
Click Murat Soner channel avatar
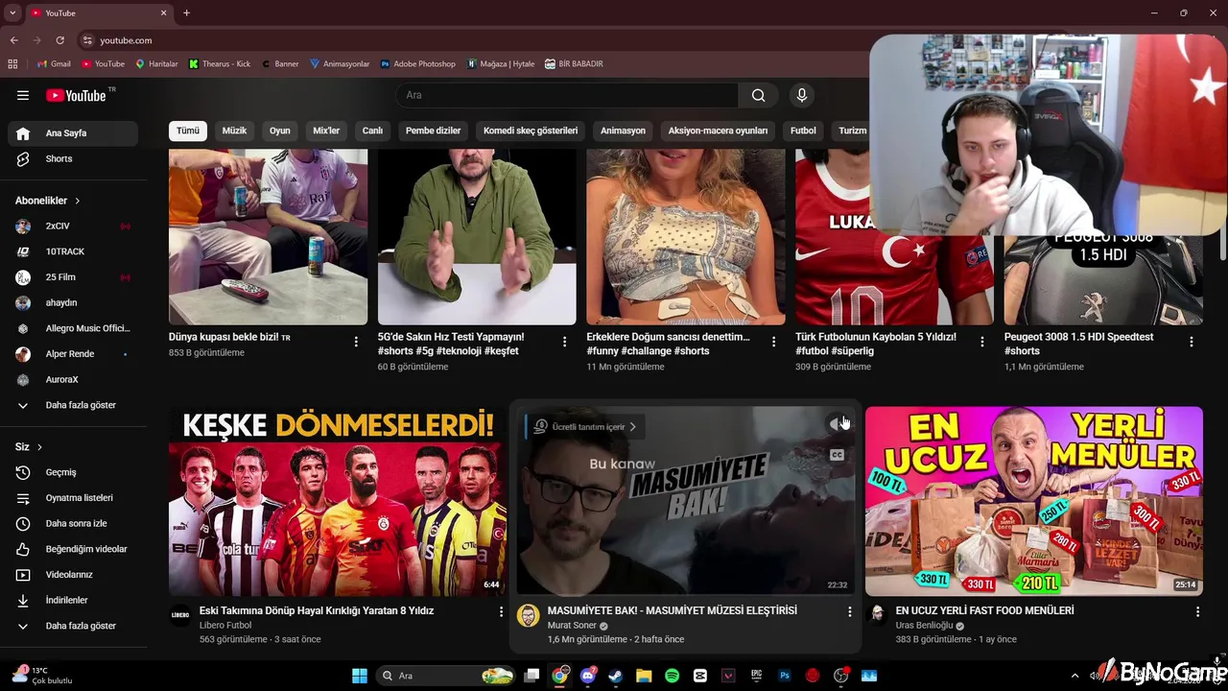point(529,615)
